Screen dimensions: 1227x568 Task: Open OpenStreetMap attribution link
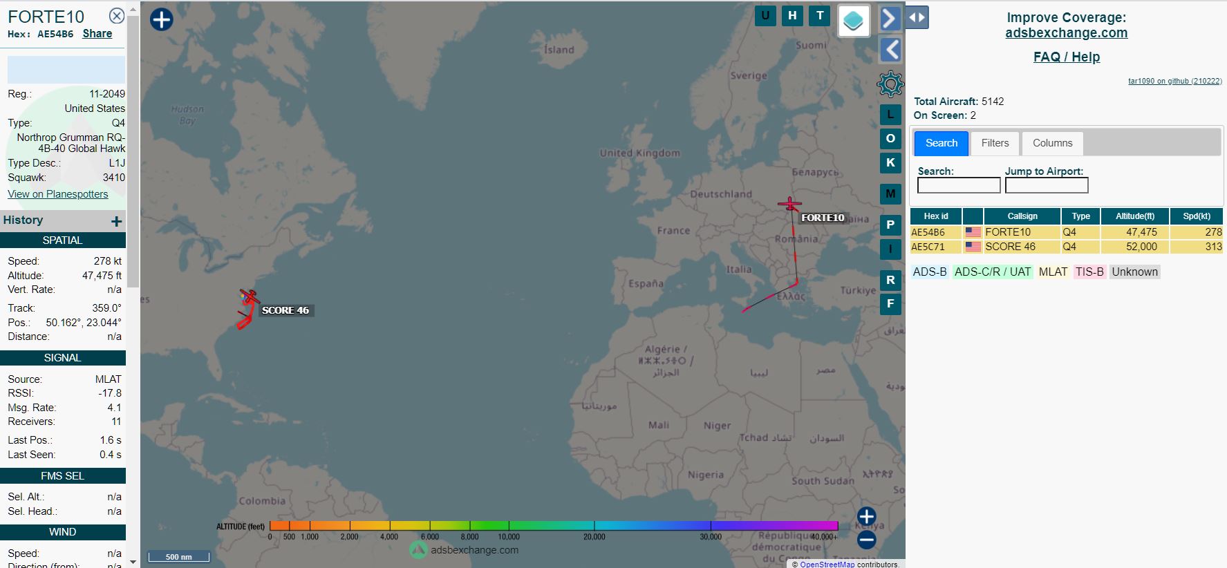pos(827,565)
